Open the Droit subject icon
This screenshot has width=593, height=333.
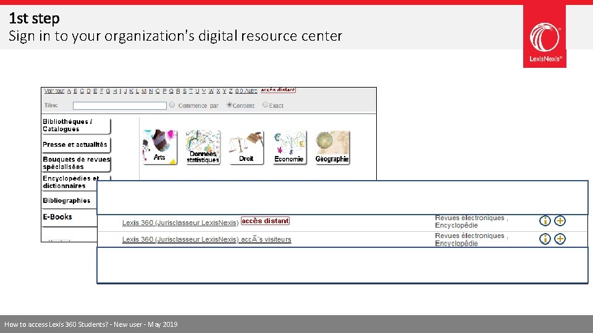point(246,147)
